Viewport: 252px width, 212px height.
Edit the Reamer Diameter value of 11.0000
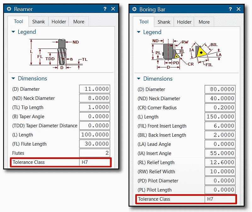94,89
